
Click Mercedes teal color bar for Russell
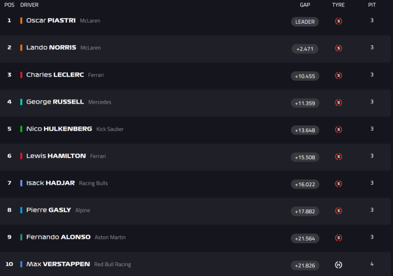pyautogui.click(x=21, y=102)
